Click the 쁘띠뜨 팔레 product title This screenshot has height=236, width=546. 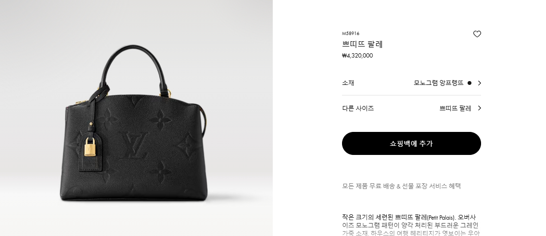point(362,44)
